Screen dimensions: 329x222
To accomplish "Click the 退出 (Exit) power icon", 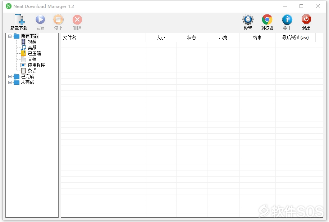I will point(306,19).
